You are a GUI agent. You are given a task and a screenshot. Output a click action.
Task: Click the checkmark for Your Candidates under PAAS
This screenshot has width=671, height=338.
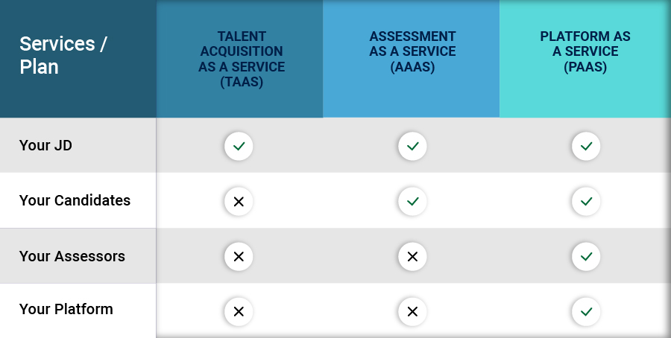586,201
